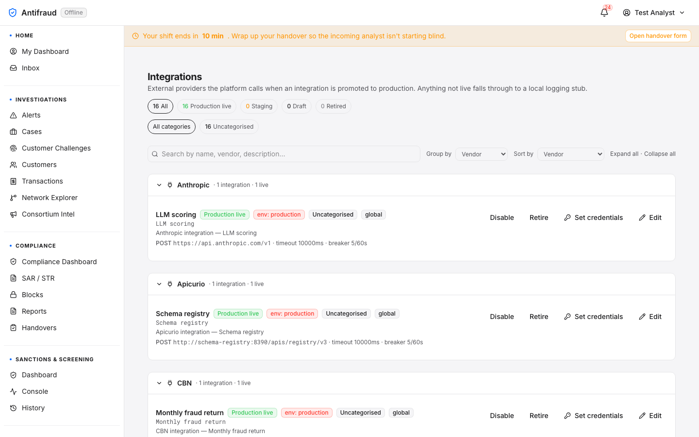Click the Alerts triangle icon
699x437 pixels.
click(x=14, y=115)
